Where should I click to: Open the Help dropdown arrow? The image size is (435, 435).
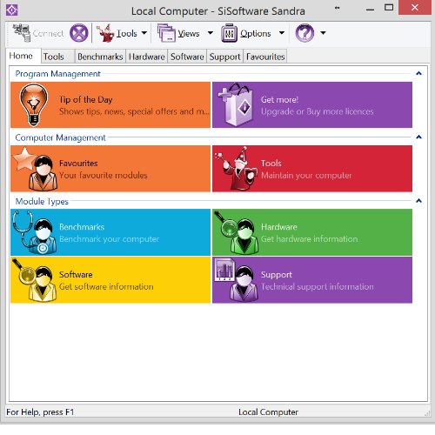(x=323, y=33)
